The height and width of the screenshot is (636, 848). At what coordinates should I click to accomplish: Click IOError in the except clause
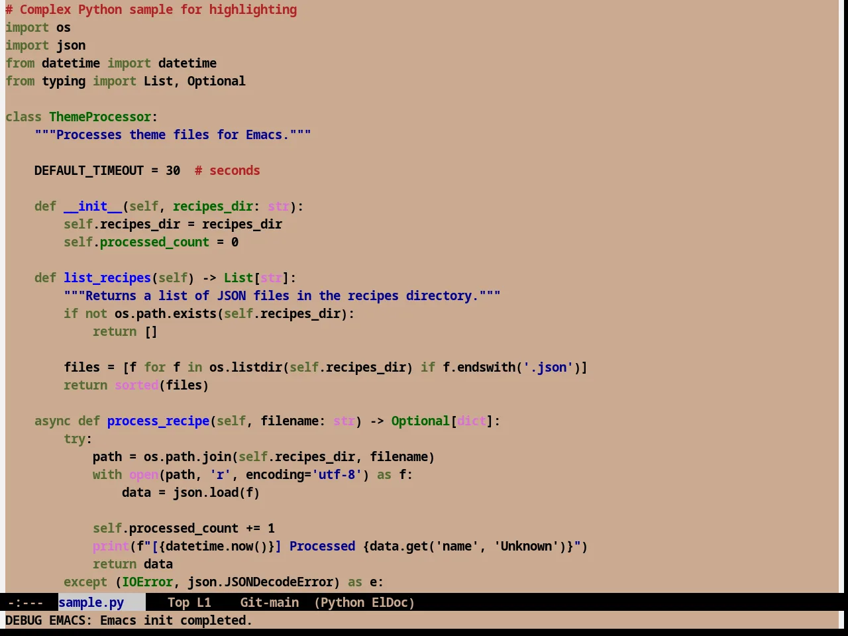pos(147,582)
